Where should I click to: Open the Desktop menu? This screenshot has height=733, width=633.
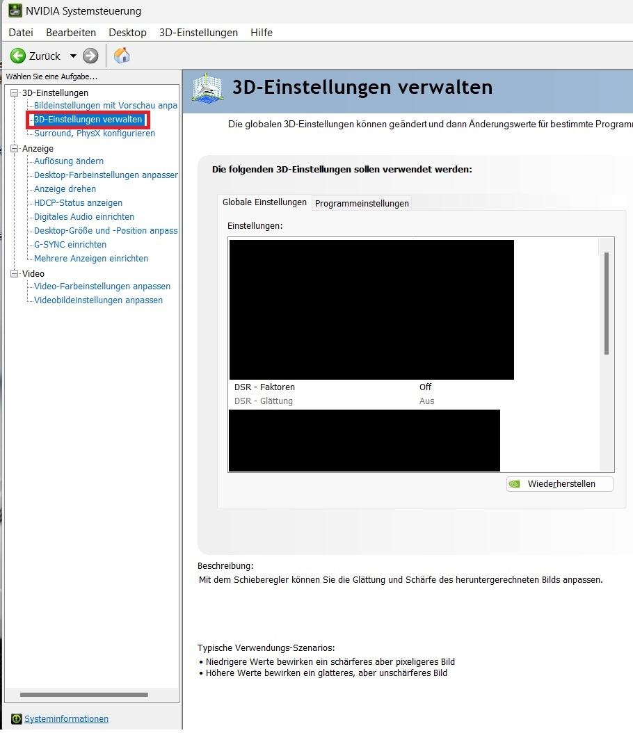point(127,32)
